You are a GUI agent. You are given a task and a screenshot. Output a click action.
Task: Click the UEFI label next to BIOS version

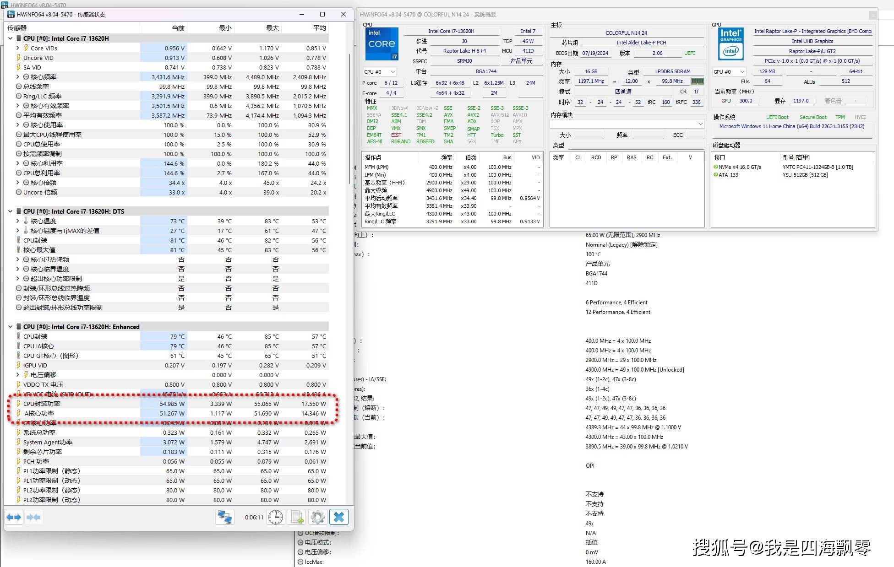(x=690, y=53)
